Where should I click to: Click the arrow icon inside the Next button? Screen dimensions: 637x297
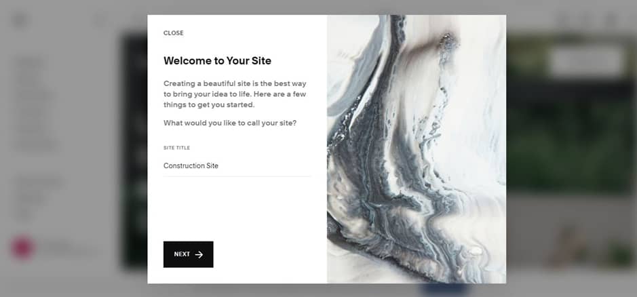199,254
